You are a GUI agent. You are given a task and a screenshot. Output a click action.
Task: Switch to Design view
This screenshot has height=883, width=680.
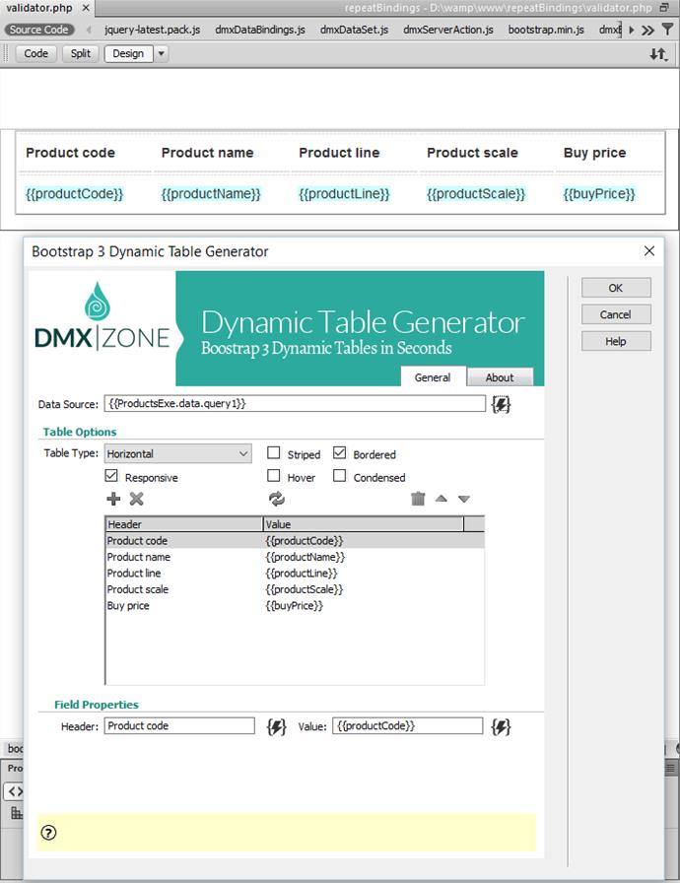coord(128,53)
